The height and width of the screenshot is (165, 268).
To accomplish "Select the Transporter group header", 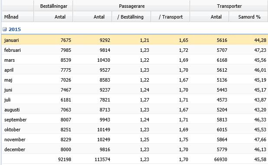I will [229, 6].
